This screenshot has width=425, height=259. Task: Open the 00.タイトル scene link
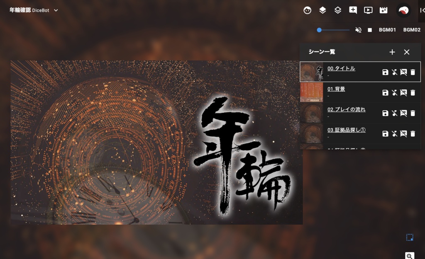pos(341,68)
